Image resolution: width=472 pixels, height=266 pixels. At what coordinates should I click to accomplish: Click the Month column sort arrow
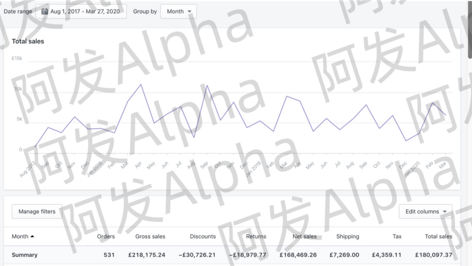coord(32,236)
